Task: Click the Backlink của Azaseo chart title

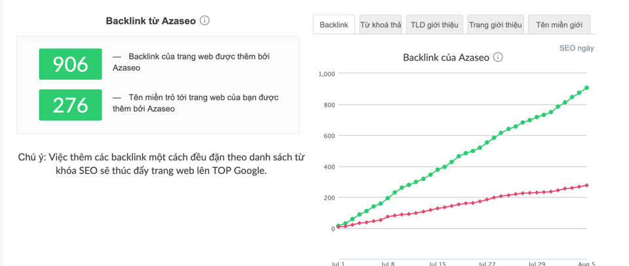Action: pos(446,58)
